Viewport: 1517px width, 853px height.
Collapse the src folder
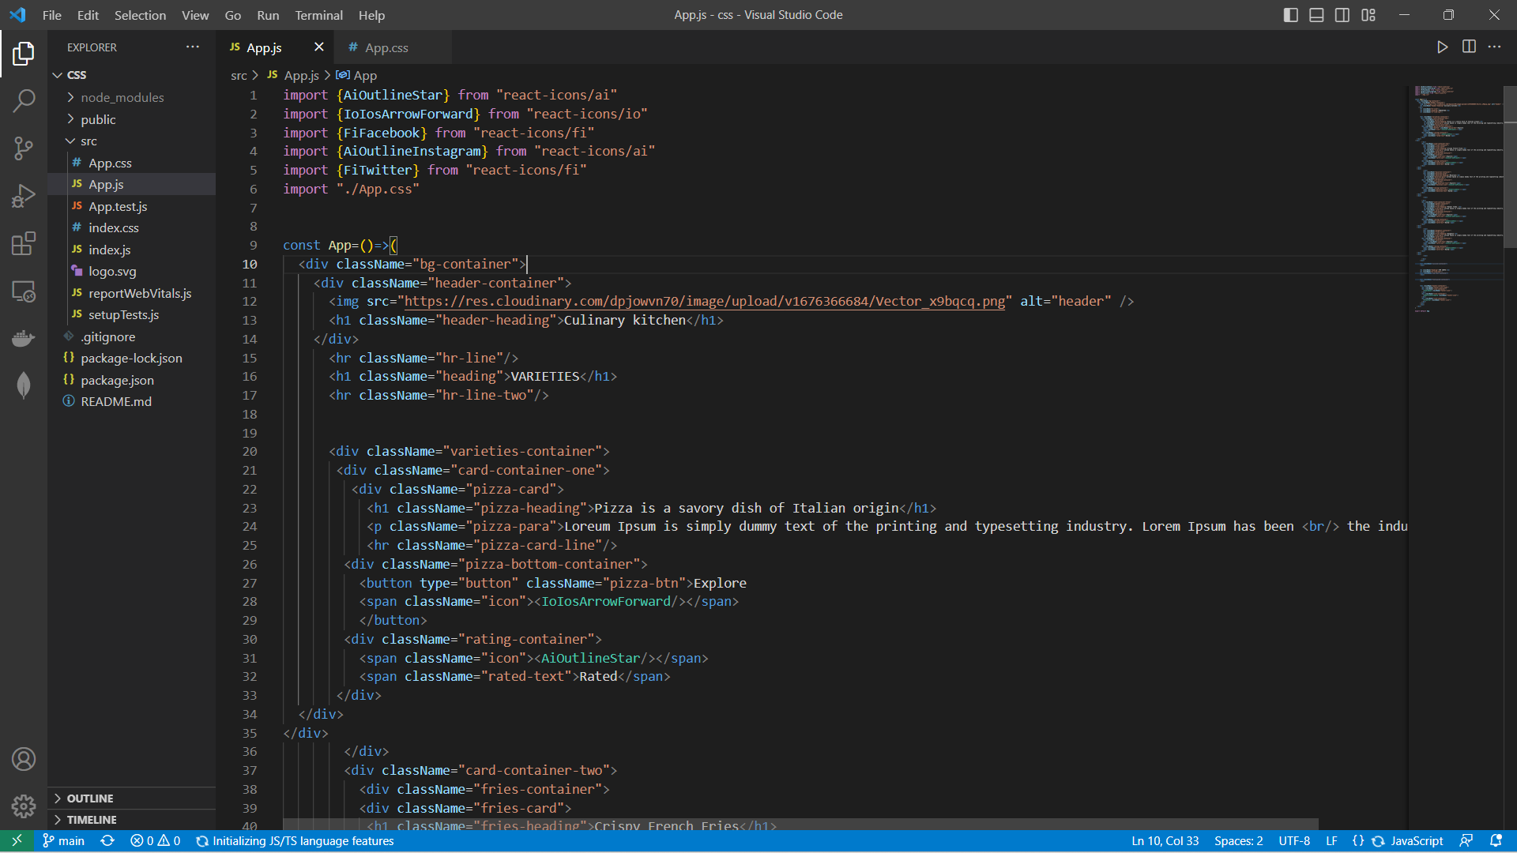[88, 141]
